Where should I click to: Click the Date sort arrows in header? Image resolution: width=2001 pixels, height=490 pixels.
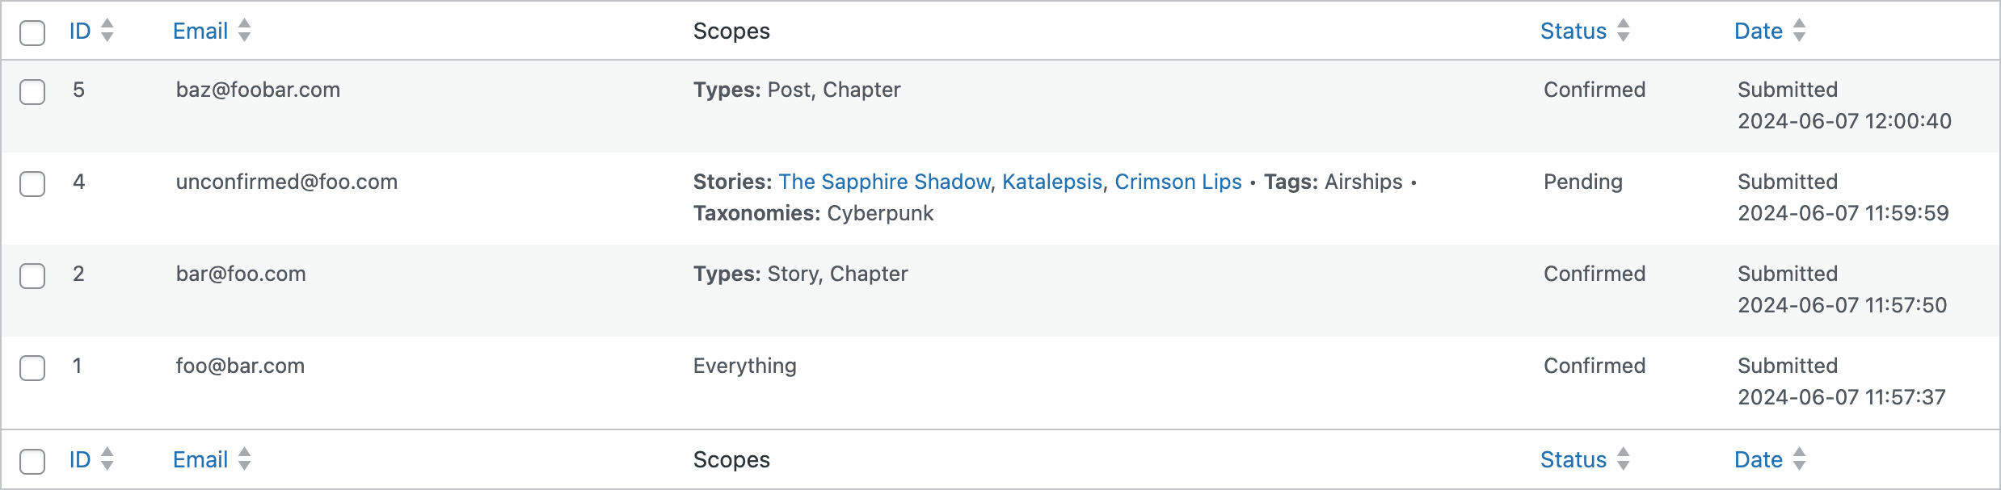pos(1800,31)
